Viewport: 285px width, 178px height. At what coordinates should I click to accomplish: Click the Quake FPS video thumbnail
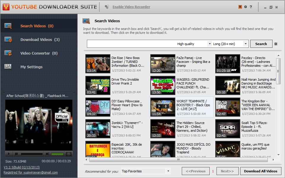(x=227, y=149)
